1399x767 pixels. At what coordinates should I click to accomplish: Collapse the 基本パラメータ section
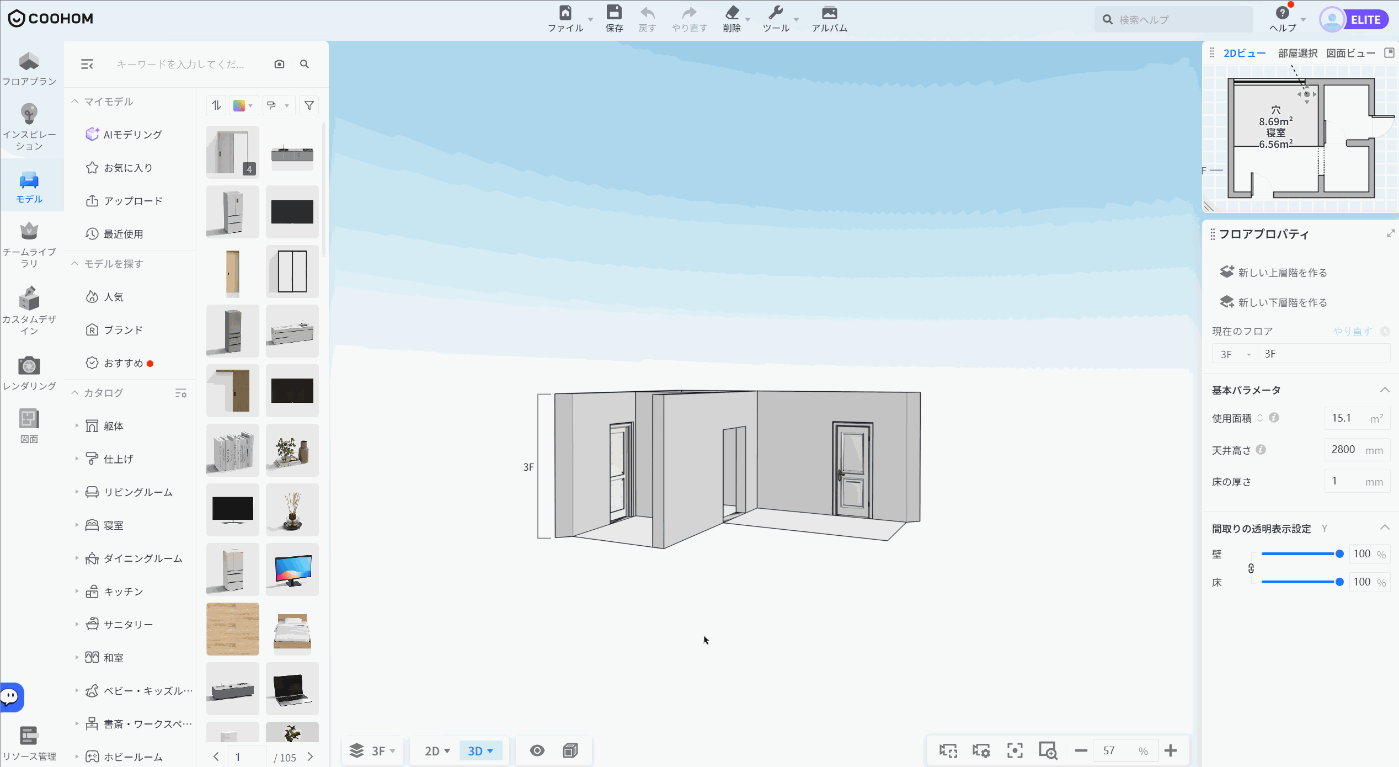pyautogui.click(x=1385, y=390)
